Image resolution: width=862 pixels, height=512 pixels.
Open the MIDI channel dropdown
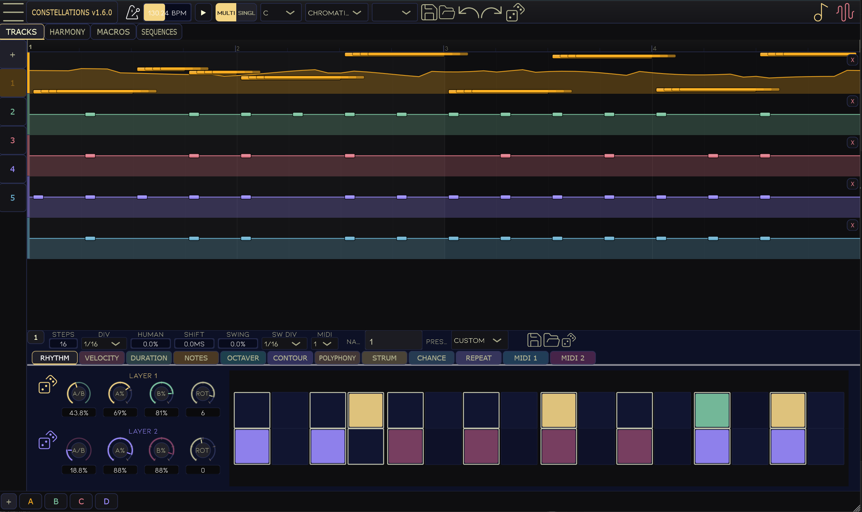point(324,344)
